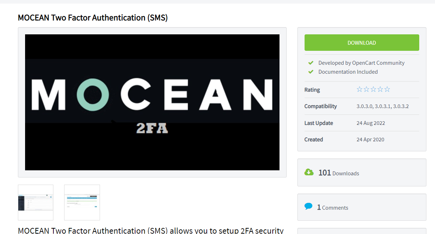
Task: Select the second rating star
Action: [x=366, y=89]
